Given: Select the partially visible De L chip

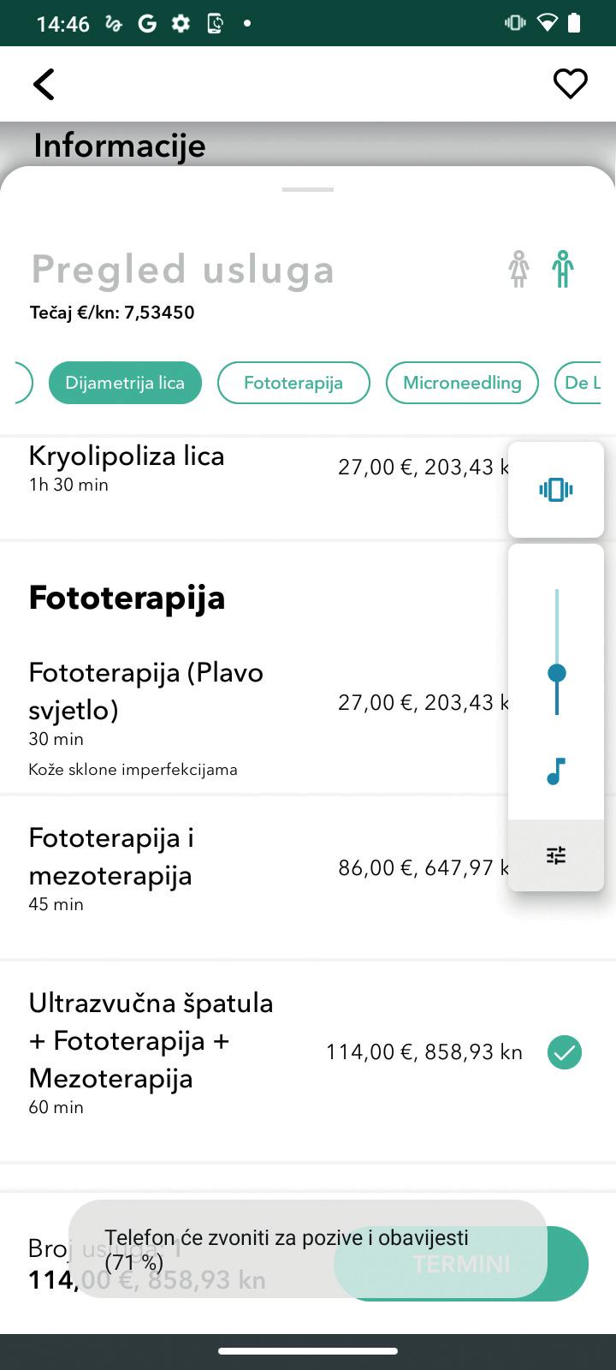Looking at the screenshot, I should pos(584,383).
